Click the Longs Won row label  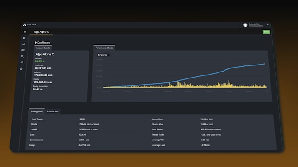pos(157,119)
